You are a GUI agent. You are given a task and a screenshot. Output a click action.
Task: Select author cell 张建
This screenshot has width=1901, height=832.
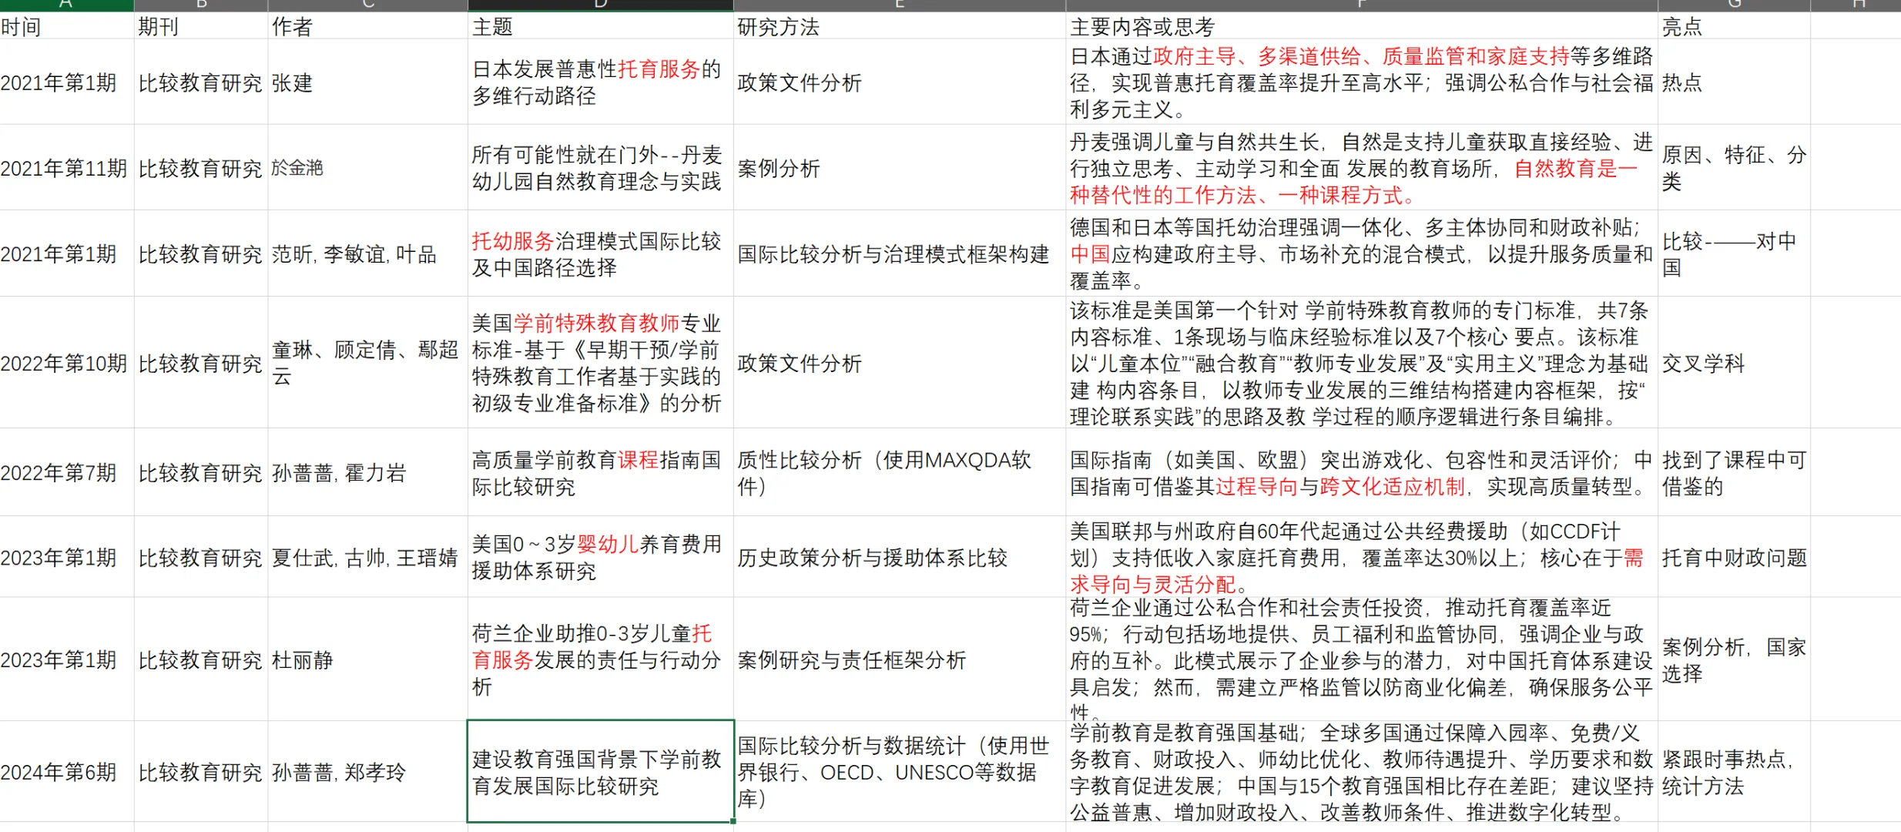tap(367, 82)
